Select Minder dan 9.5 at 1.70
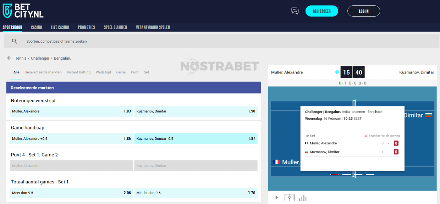The width and height of the screenshot is (440, 204). click(x=196, y=193)
